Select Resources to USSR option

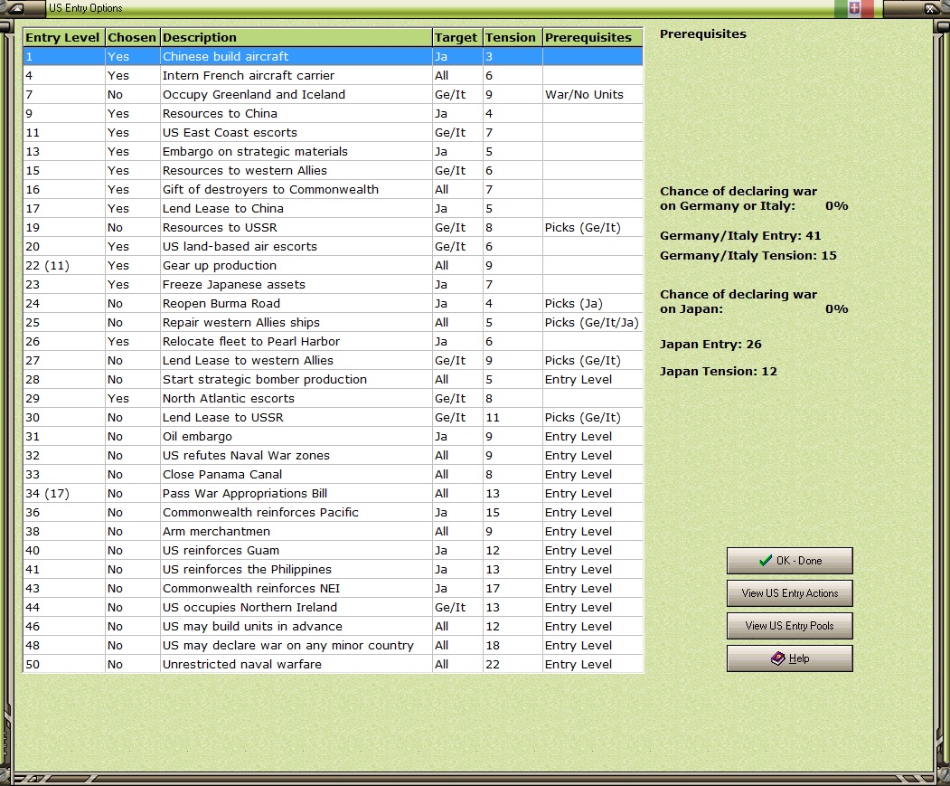pyautogui.click(x=333, y=227)
